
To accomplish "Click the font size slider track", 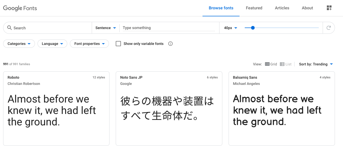I will pos(282,28).
